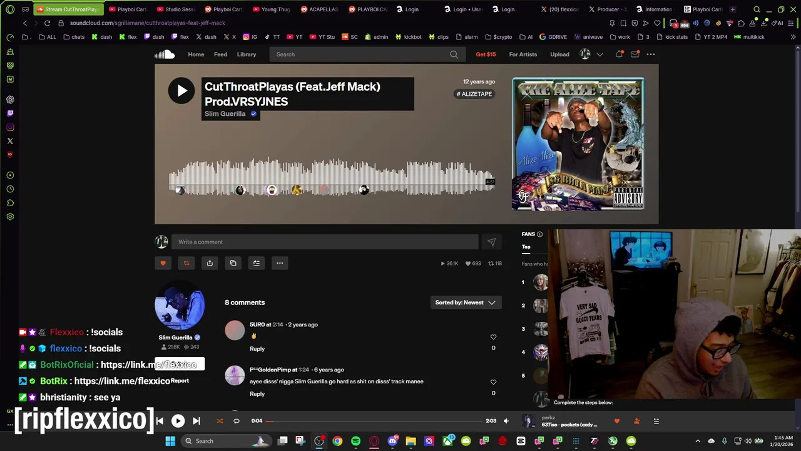Open Discord from the taskbar
This screenshot has width=801, height=451.
(x=392, y=441)
